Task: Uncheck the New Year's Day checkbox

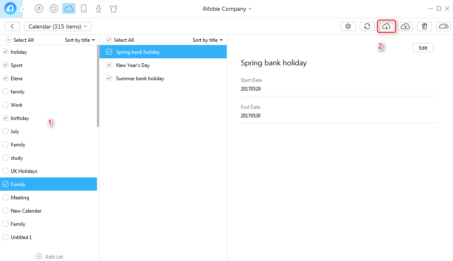Action: pos(109,65)
